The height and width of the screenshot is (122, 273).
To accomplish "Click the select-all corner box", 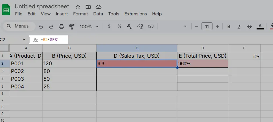I will [x=5, y=48].
